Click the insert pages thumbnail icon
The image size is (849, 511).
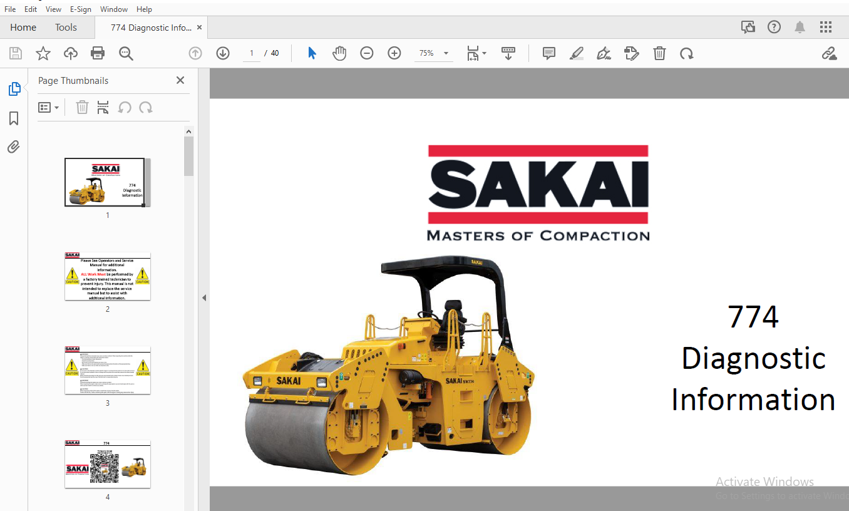[x=103, y=108]
